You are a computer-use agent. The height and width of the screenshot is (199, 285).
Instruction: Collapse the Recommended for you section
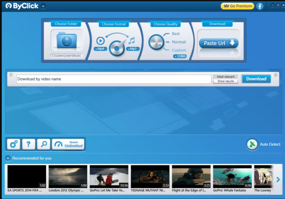[8, 158]
